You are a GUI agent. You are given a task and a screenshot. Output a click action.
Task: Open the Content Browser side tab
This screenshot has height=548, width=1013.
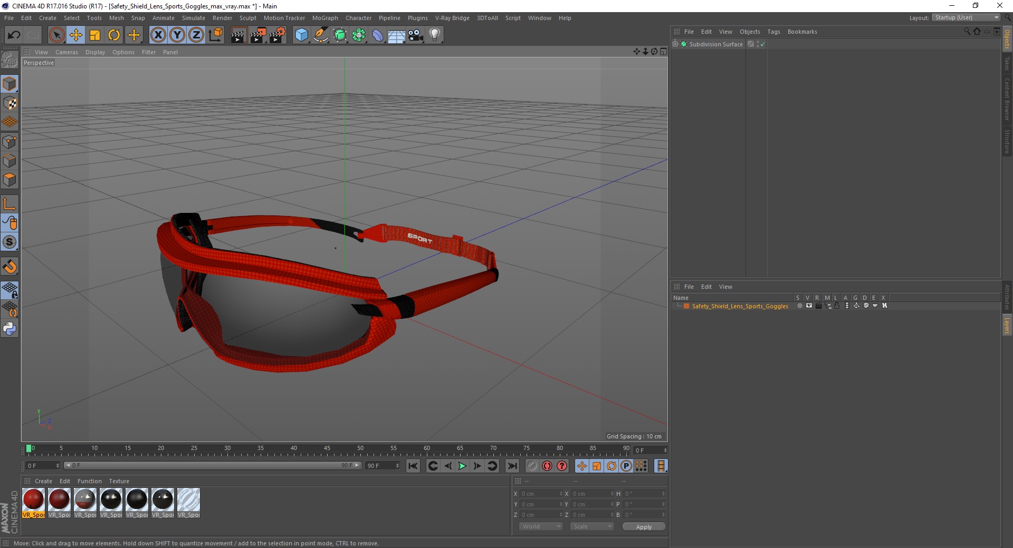point(1007,99)
